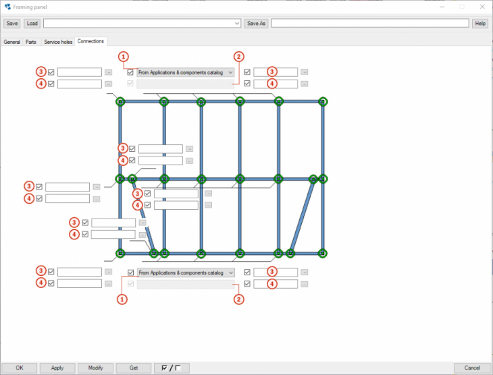Click the Get button
The image size is (493, 375).
[134, 368]
